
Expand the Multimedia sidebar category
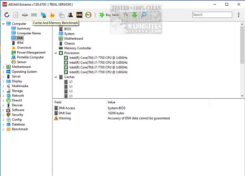[3, 86]
